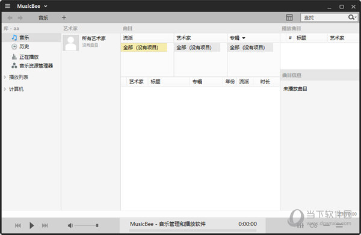This screenshot has width=361, height=235.
Task: Open the search magnifier options dropdown
Action: pos(352,17)
